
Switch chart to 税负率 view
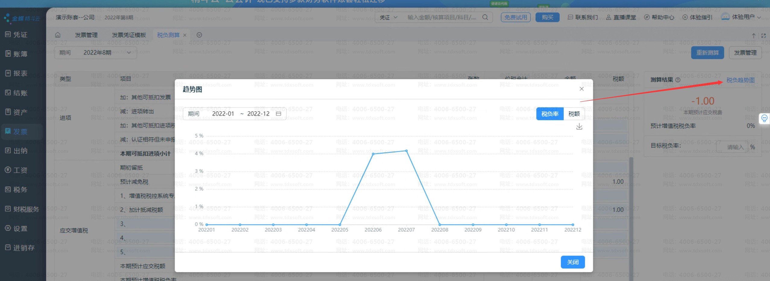coord(550,114)
